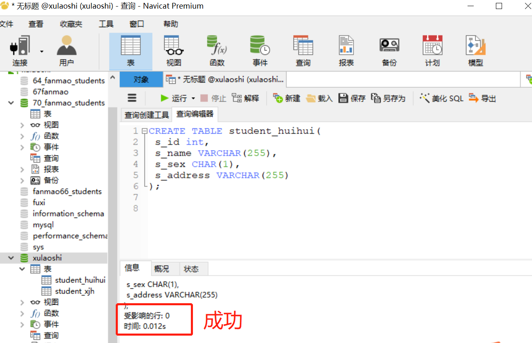
Task: Create a new query with 新建
Action: [287, 98]
